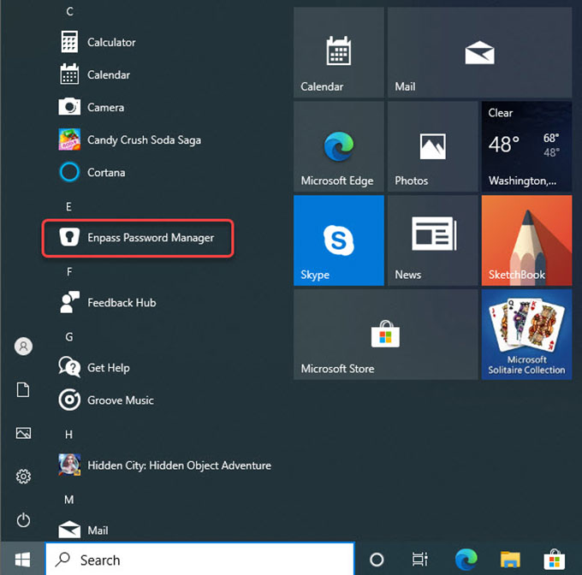
Task: Click the letter C section header
Action: point(69,11)
